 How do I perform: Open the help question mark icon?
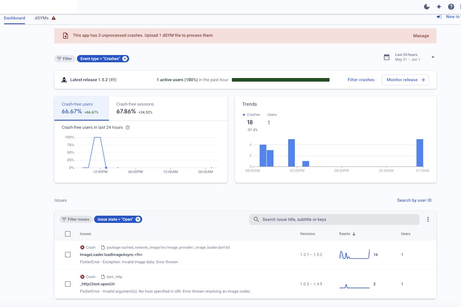pos(451,6)
